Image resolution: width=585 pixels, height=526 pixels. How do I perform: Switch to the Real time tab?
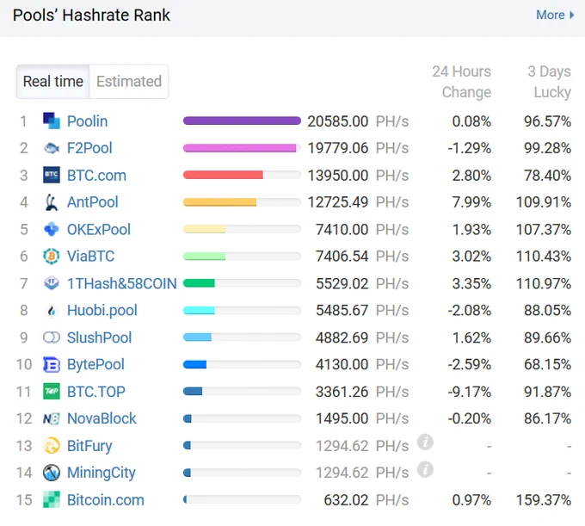click(x=52, y=82)
